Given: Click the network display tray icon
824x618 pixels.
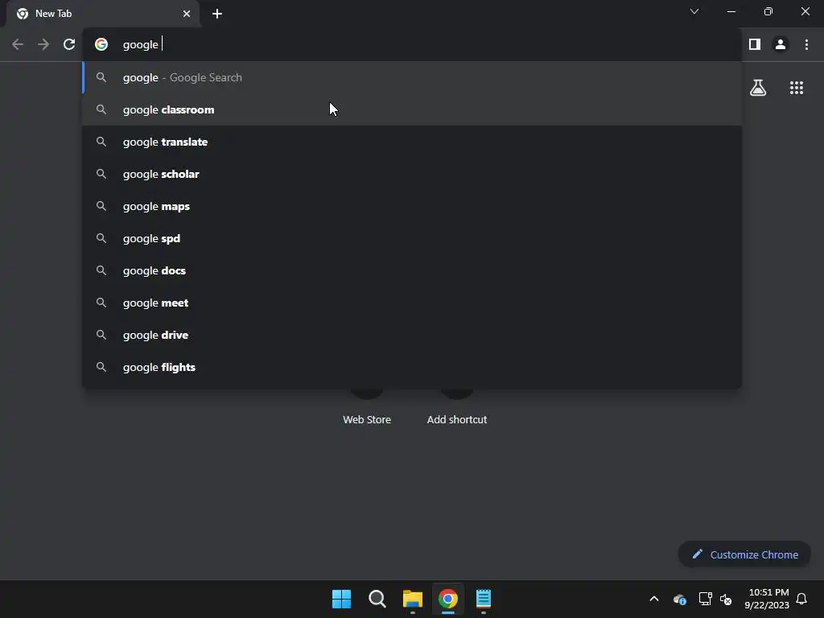Looking at the screenshot, I should coord(705,599).
